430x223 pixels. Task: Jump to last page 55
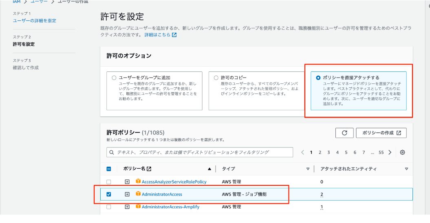[x=381, y=152]
